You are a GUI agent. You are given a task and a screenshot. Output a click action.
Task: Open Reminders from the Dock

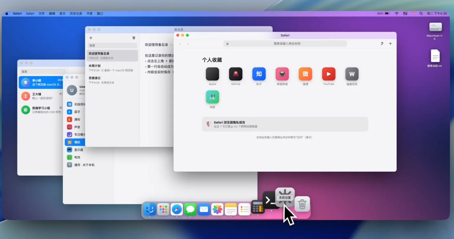(244, 209)
